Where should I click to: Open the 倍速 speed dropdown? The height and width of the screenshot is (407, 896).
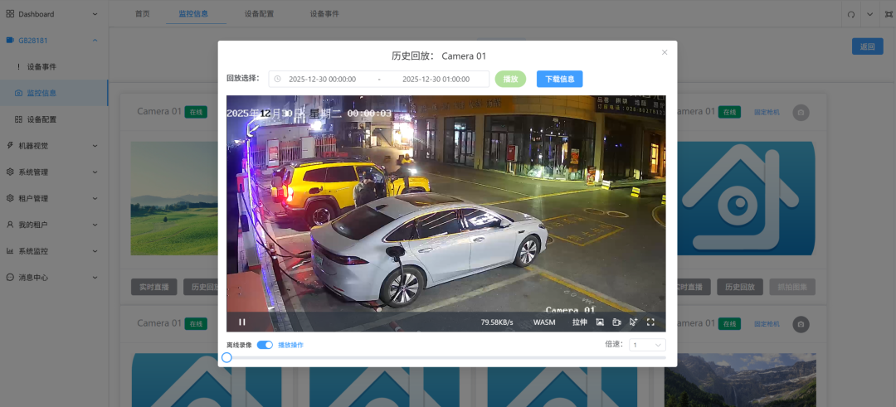coord(647,345)
